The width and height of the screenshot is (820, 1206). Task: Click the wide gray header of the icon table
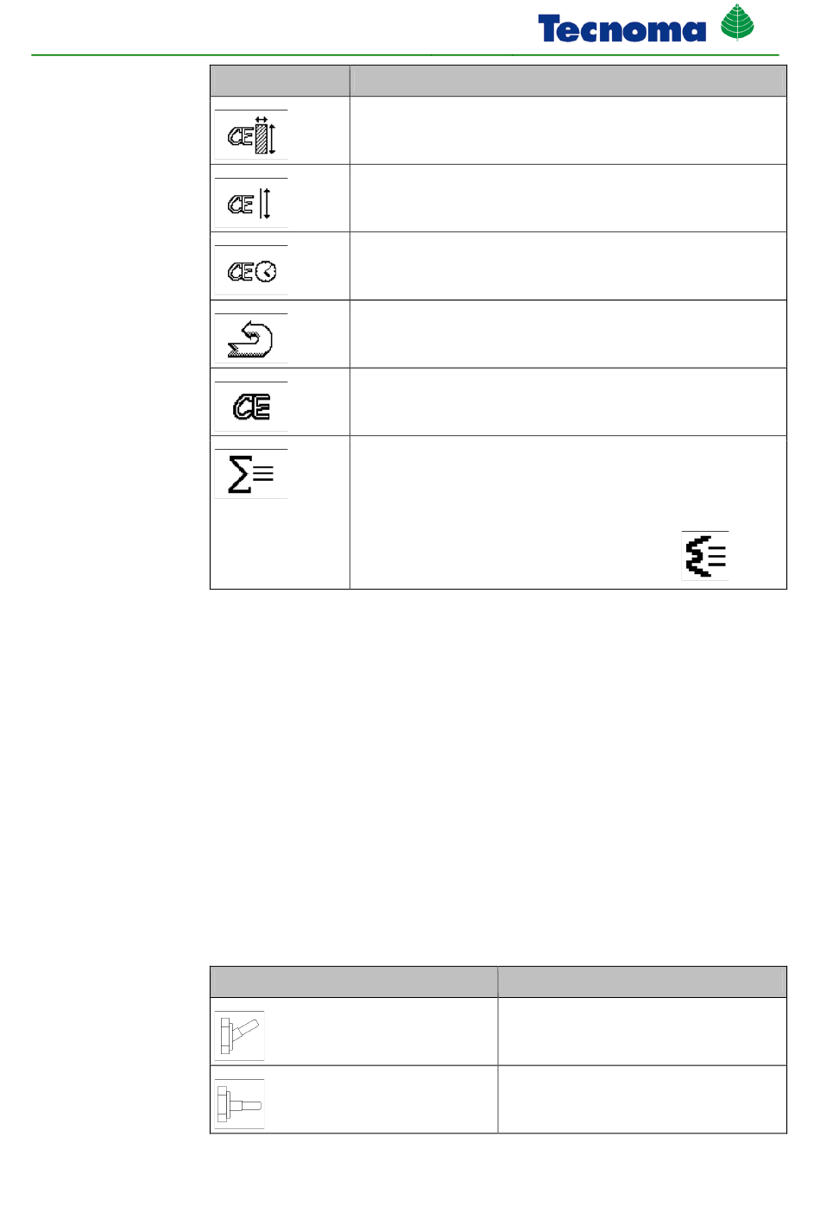(x=568, y=81)
